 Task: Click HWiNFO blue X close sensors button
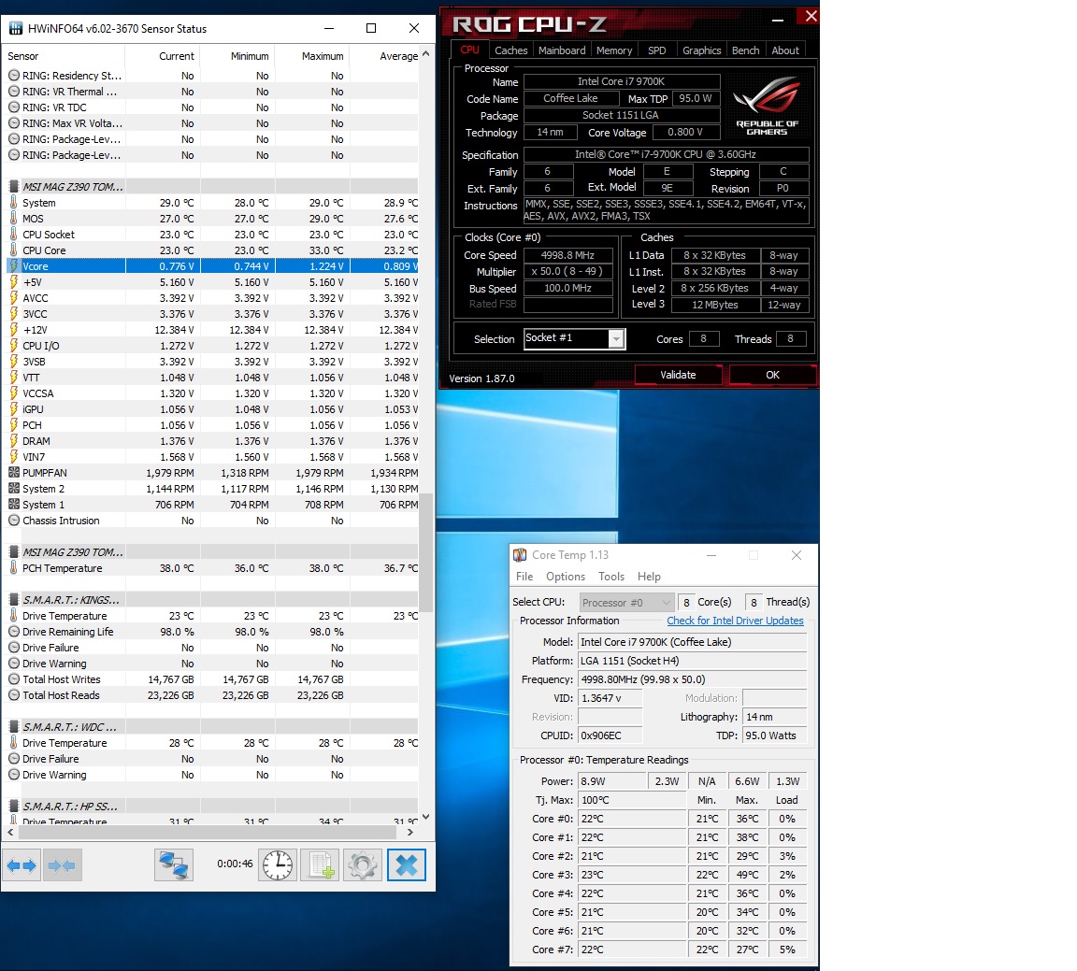point(407,865)
